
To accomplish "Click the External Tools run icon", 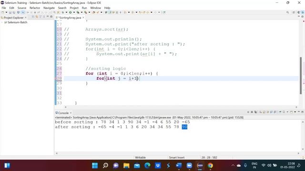I will click(85, 12).
